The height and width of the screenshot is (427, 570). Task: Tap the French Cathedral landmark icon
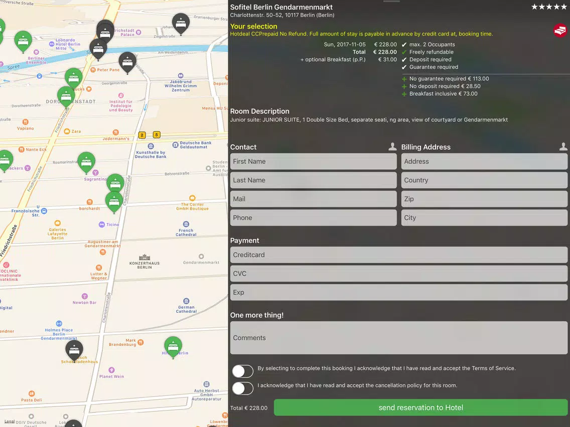tap(186, 224)
